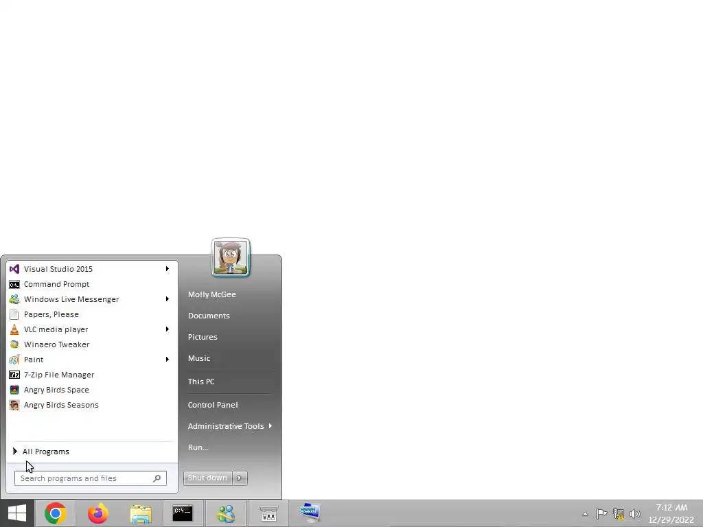Expand Paint jump list arrow
Screen dimensions: 703x527
point(168,360)
